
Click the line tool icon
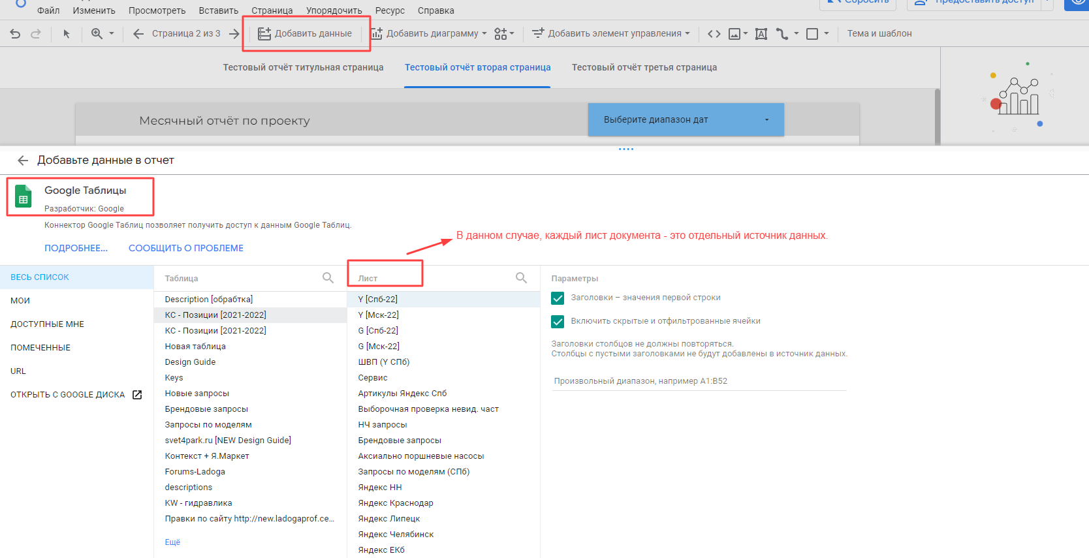coord(782,34)
